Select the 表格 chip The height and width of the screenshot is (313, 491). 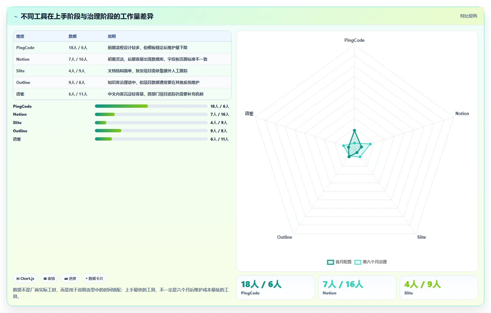[x=49, y=279]
